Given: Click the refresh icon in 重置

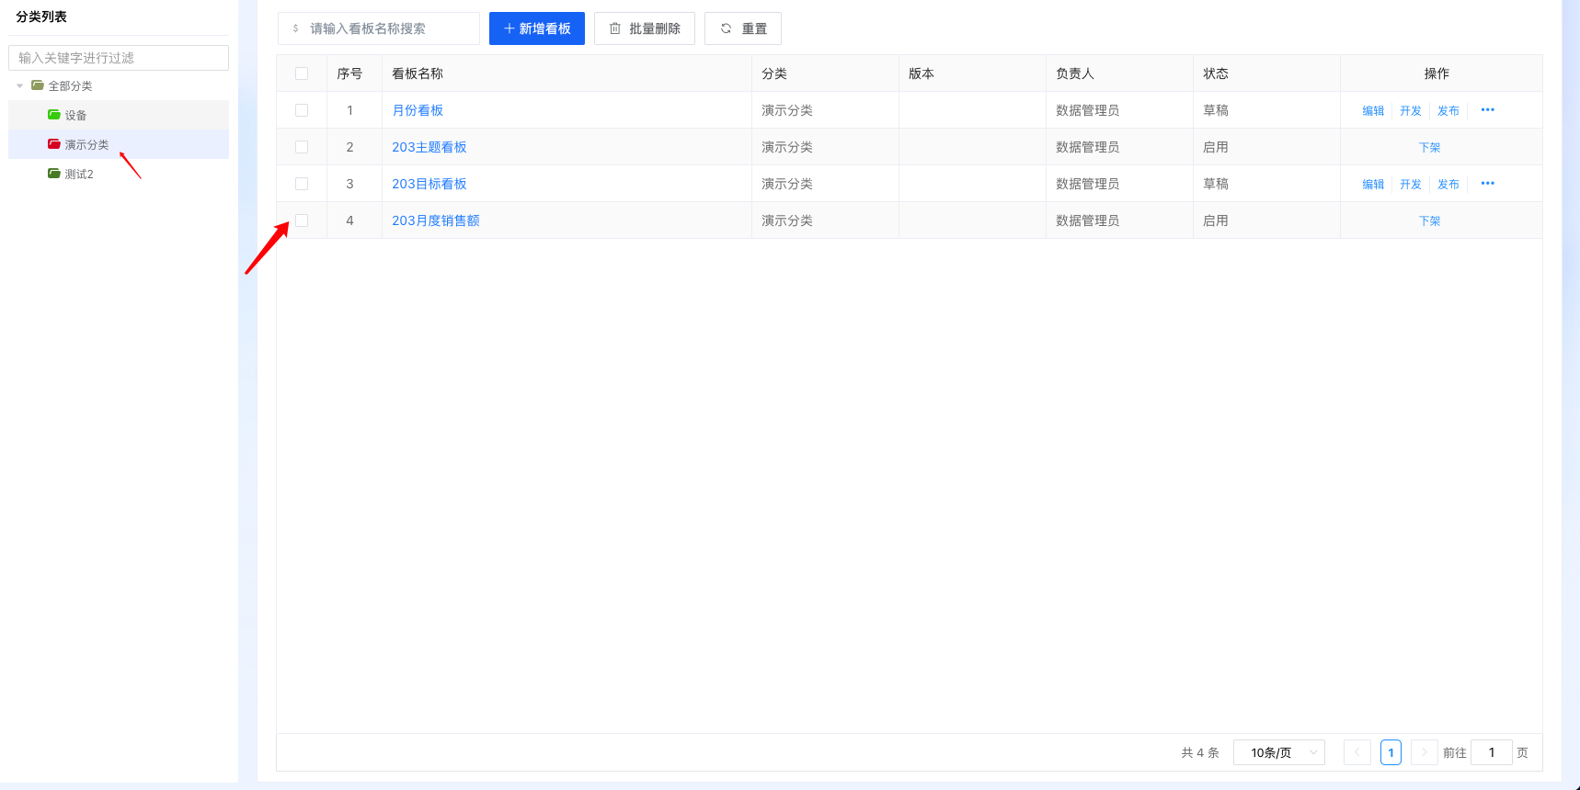Looking at the screenshot, I should pyautogui.click(x=726, y=28).
